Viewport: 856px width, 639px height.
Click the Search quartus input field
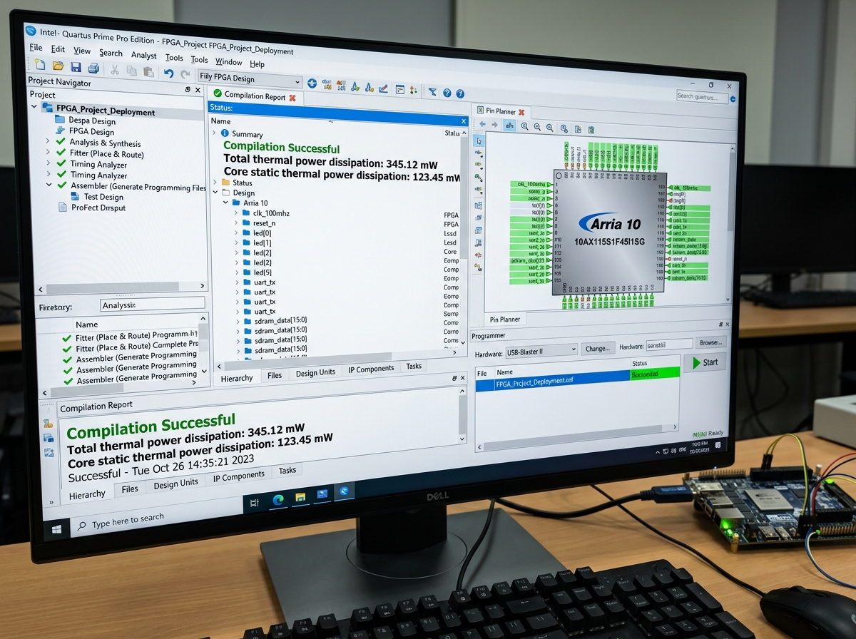(702, 96)
